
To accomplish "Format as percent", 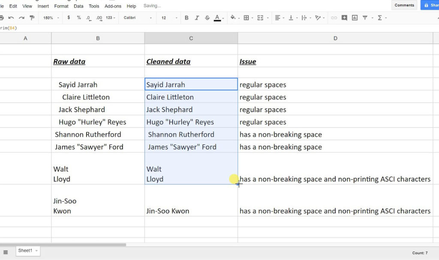I will 79,18.
